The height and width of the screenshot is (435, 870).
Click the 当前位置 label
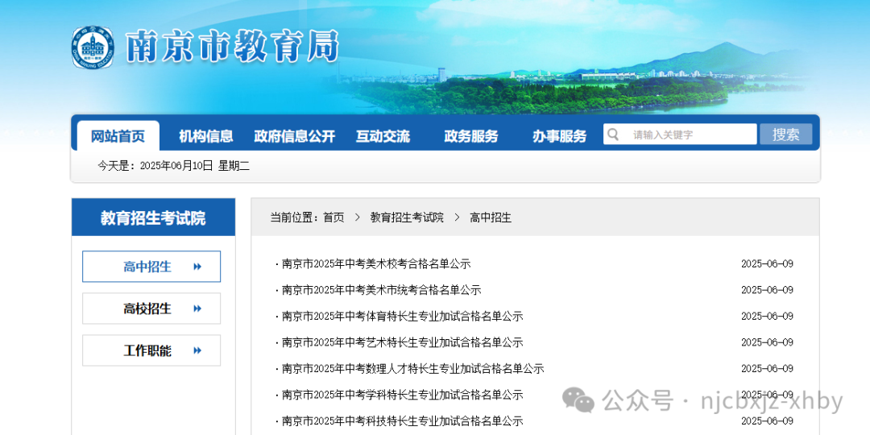coord(294,217)
